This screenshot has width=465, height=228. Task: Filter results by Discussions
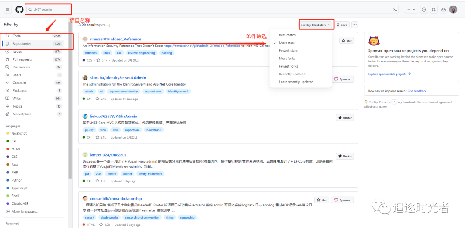tap(33, 67)
